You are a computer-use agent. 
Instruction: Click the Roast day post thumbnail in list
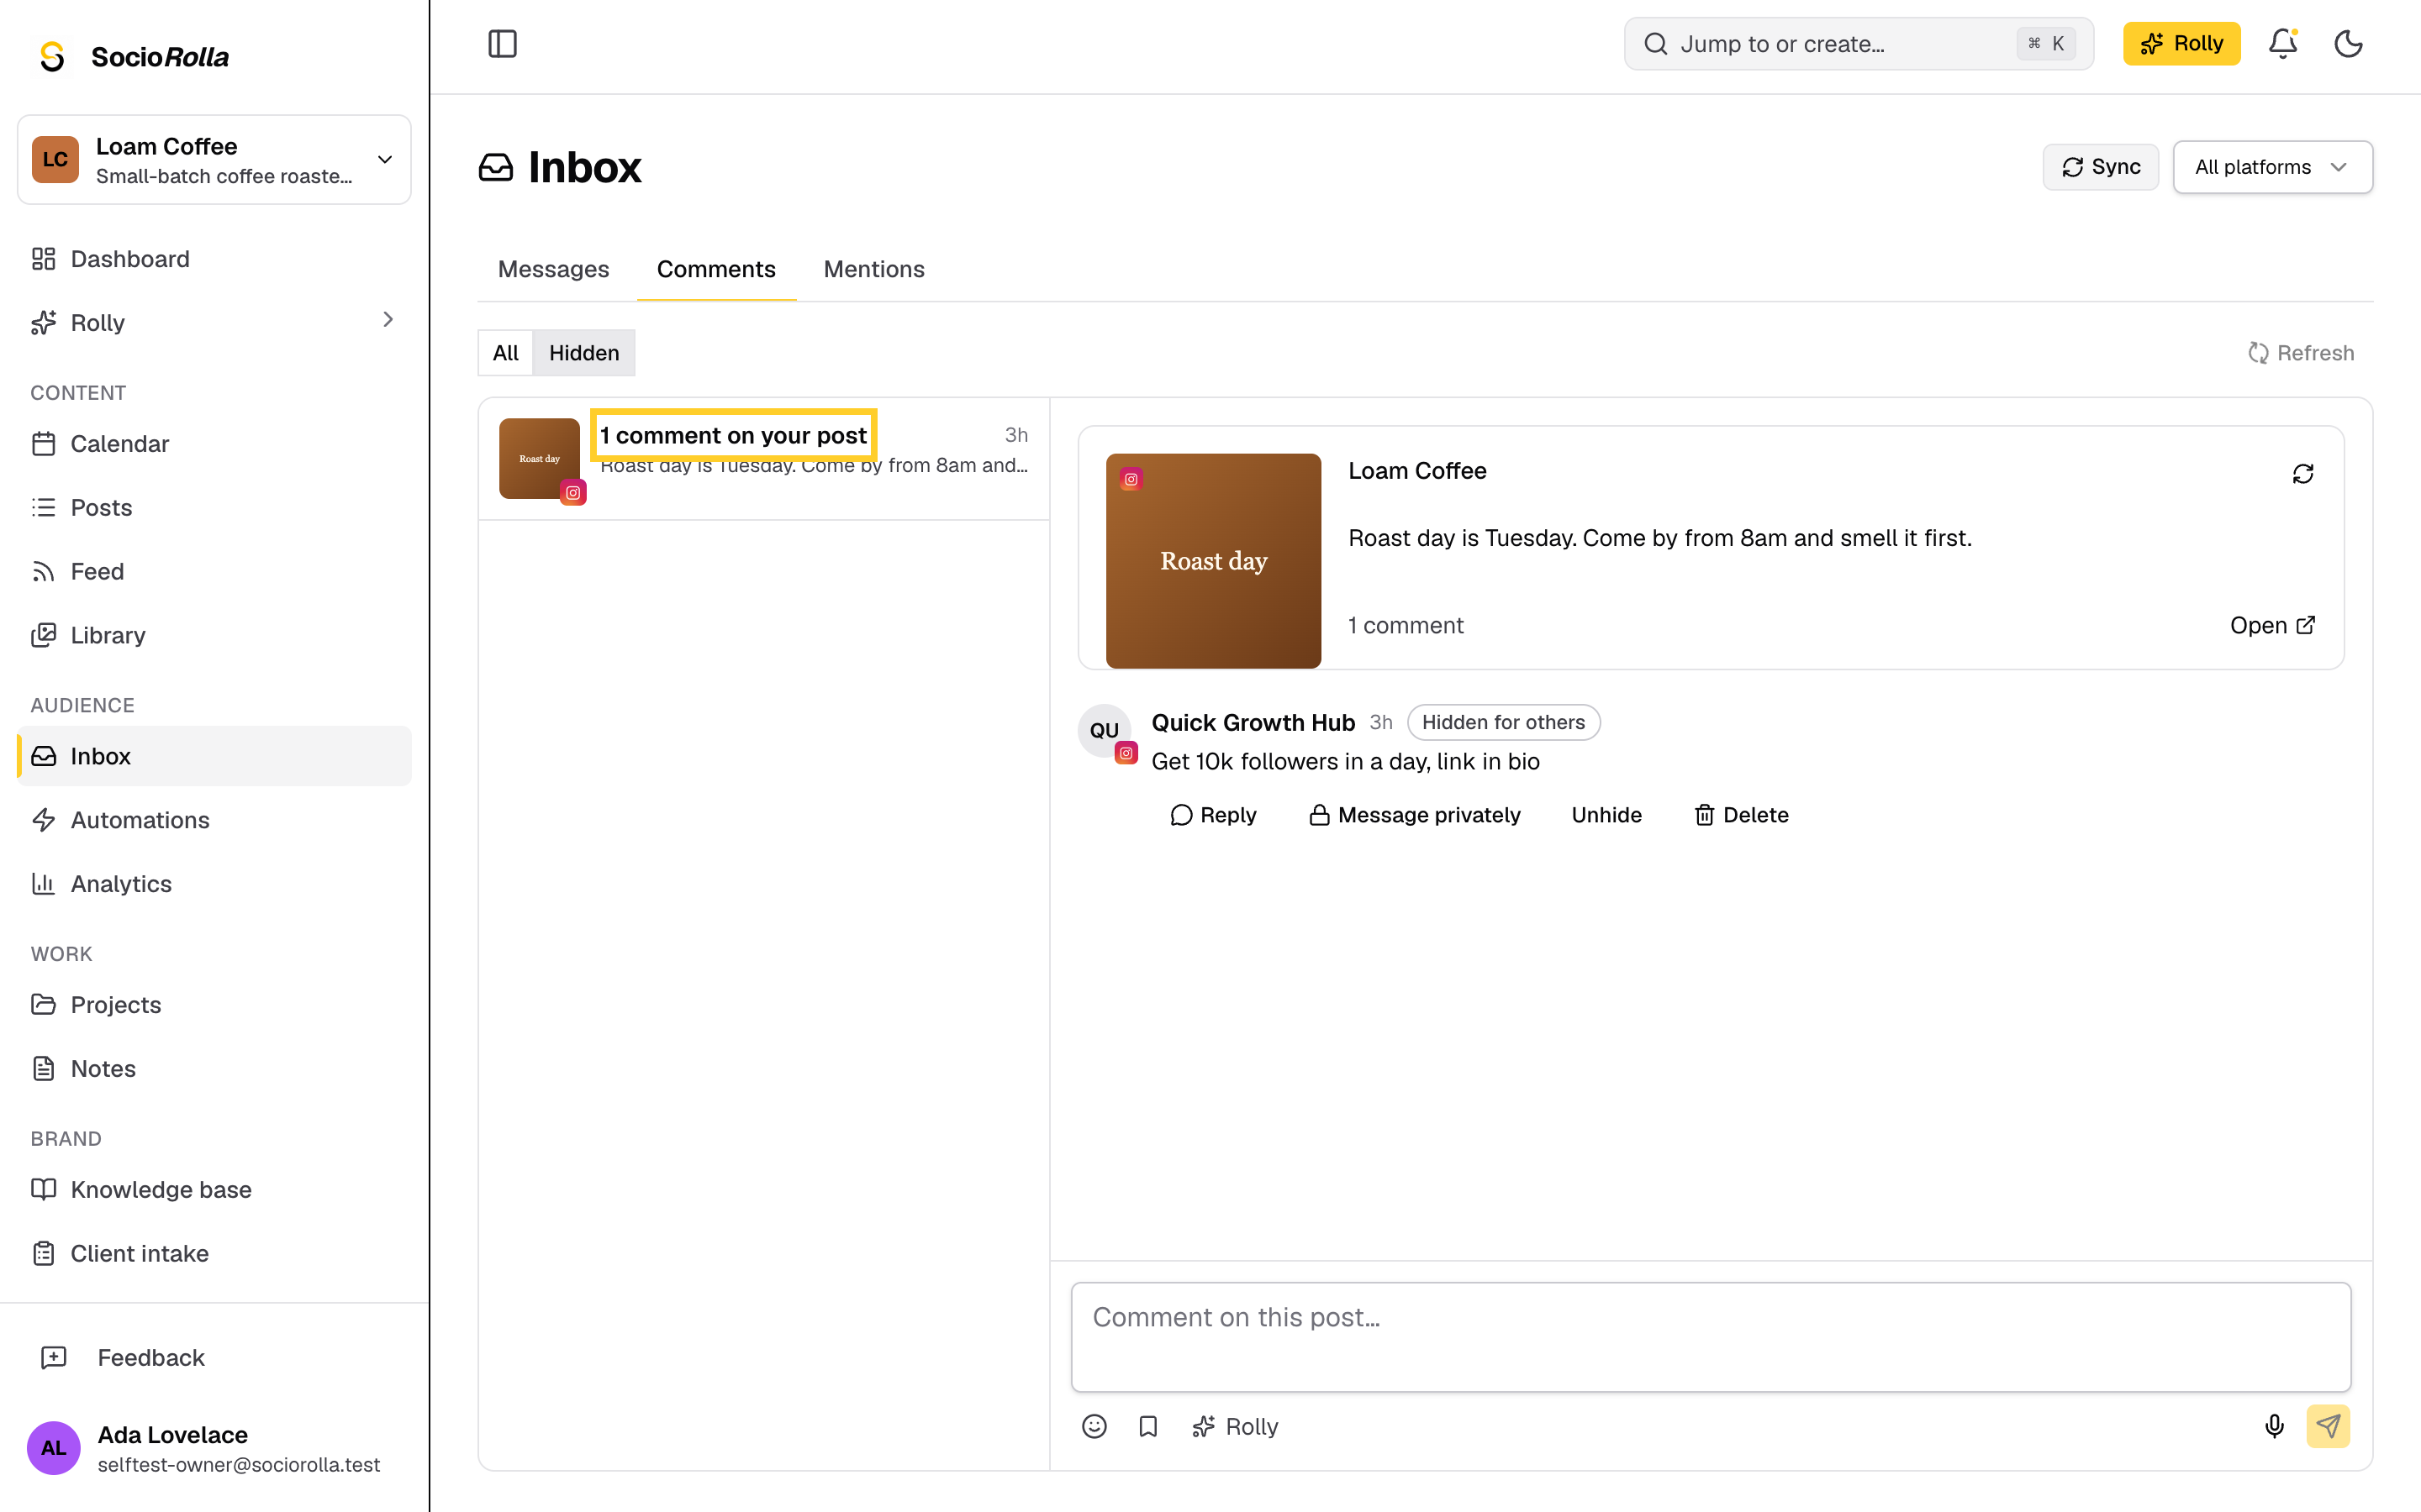pyautogui.click(x=539, y=459)
